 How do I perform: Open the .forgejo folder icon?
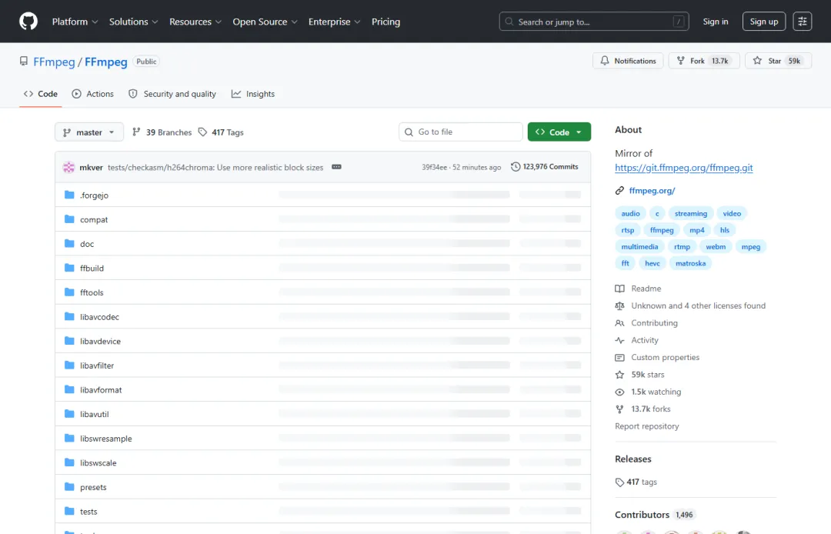69,195
